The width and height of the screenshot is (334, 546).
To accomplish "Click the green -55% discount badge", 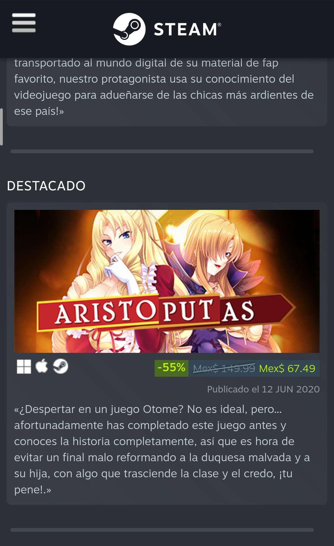I will click(171, 368).
